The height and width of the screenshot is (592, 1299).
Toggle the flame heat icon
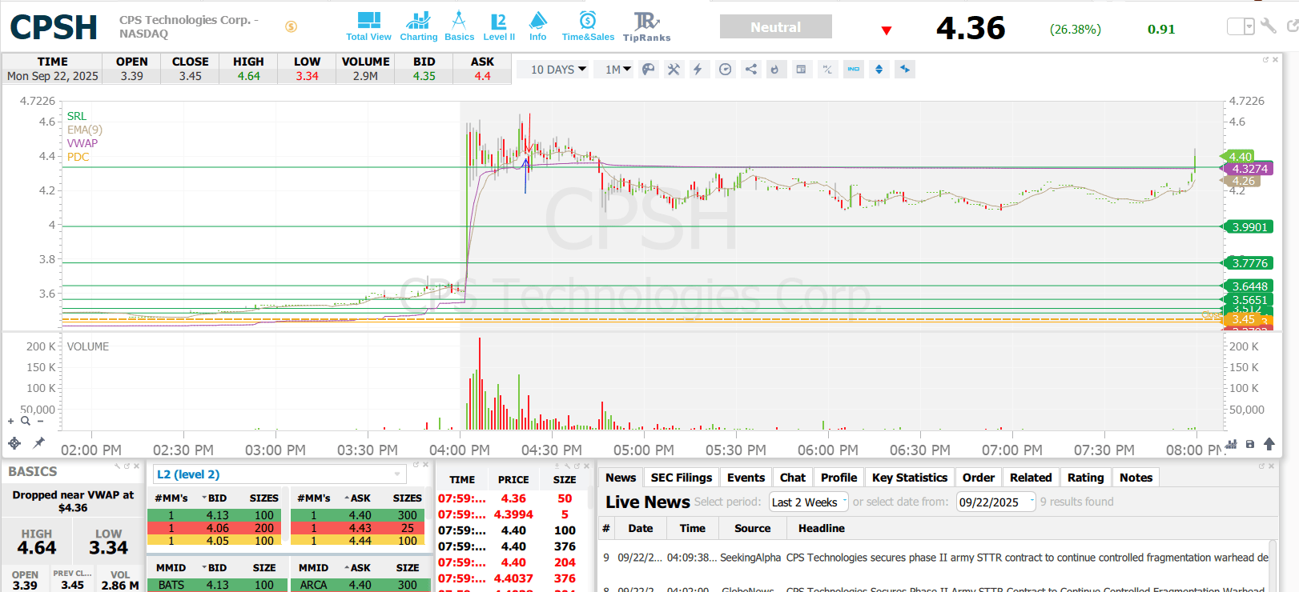click(x=774, y=70)
